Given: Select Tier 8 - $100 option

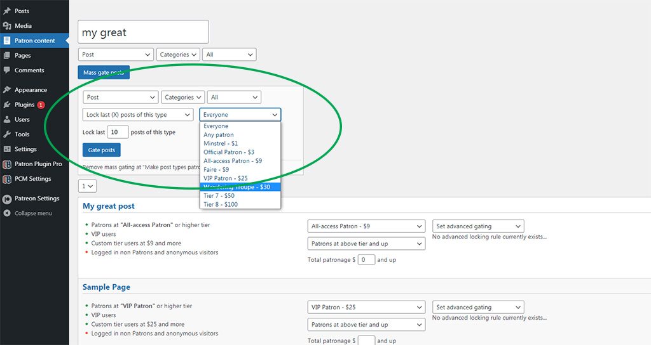Looking at the screenshot, I should (240, 204).
